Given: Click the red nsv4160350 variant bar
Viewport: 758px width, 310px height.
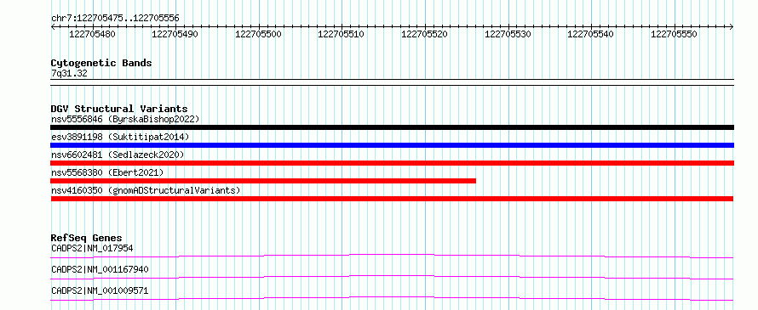Looking at the screenshot, I should click(x=392, y=199).
